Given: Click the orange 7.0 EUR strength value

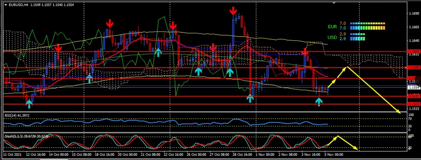Looking at the screenshot, I should (343, 24).
